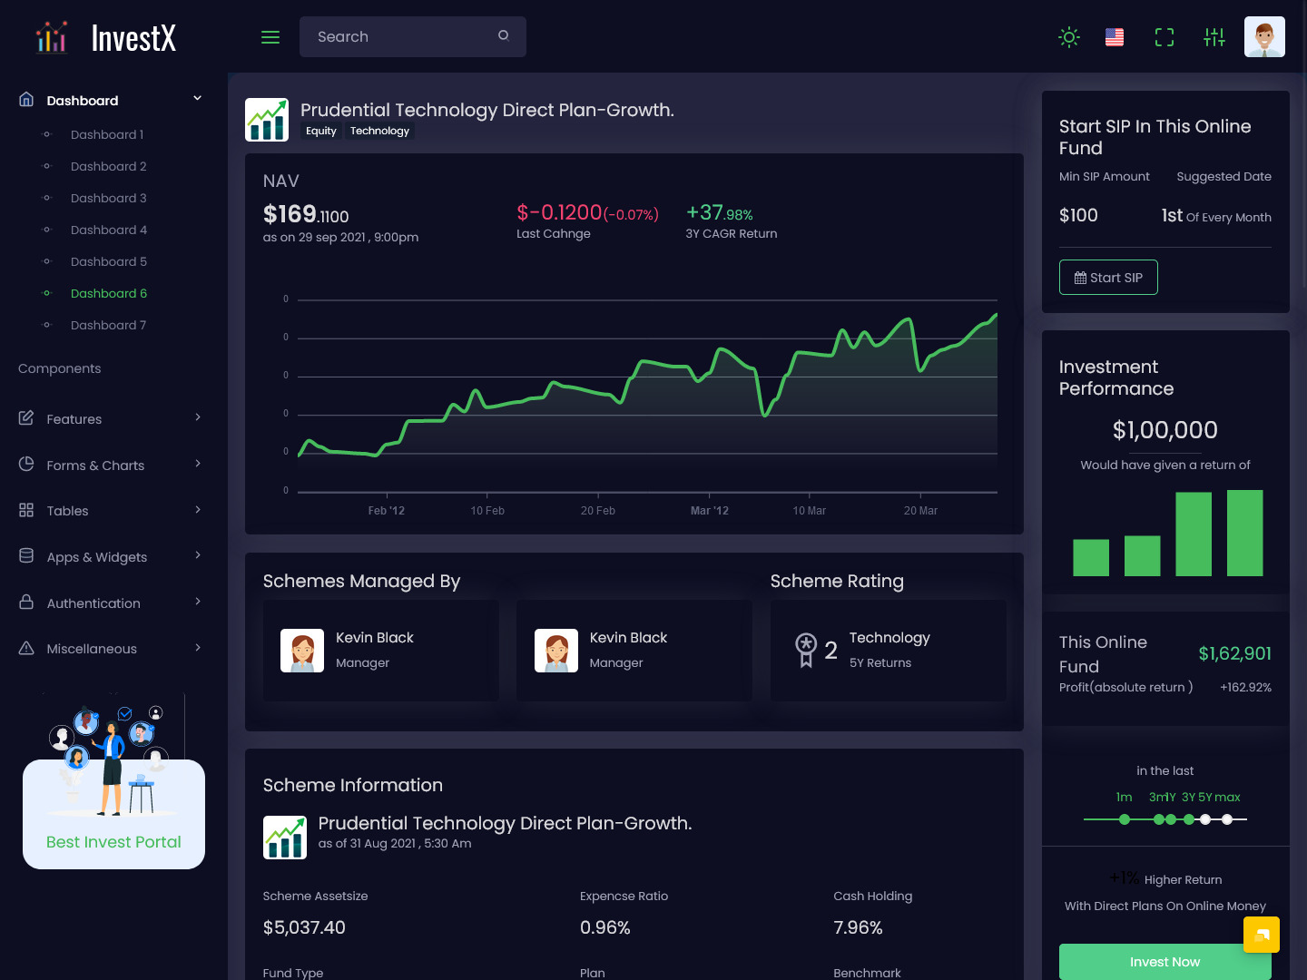This screenshot has height=980, width=1307.
Task: Expand the Miscellaneous submenu arrow
Action: [198, 647]
